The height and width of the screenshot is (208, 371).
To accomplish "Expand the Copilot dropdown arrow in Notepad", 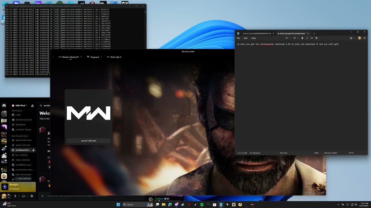I will 354,38.
